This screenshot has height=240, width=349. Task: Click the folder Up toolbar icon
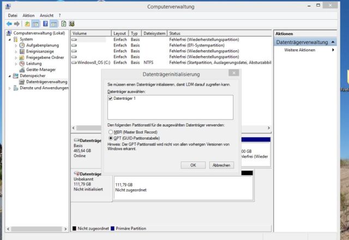click(x=27, y=24)
